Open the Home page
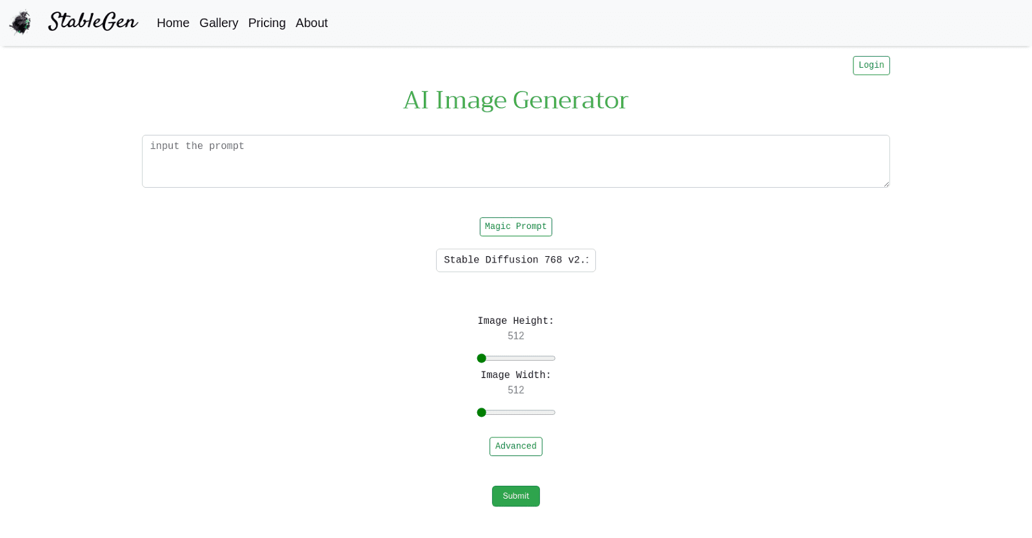This screenshot has height=538, width=1032. (x=173, y=23)
